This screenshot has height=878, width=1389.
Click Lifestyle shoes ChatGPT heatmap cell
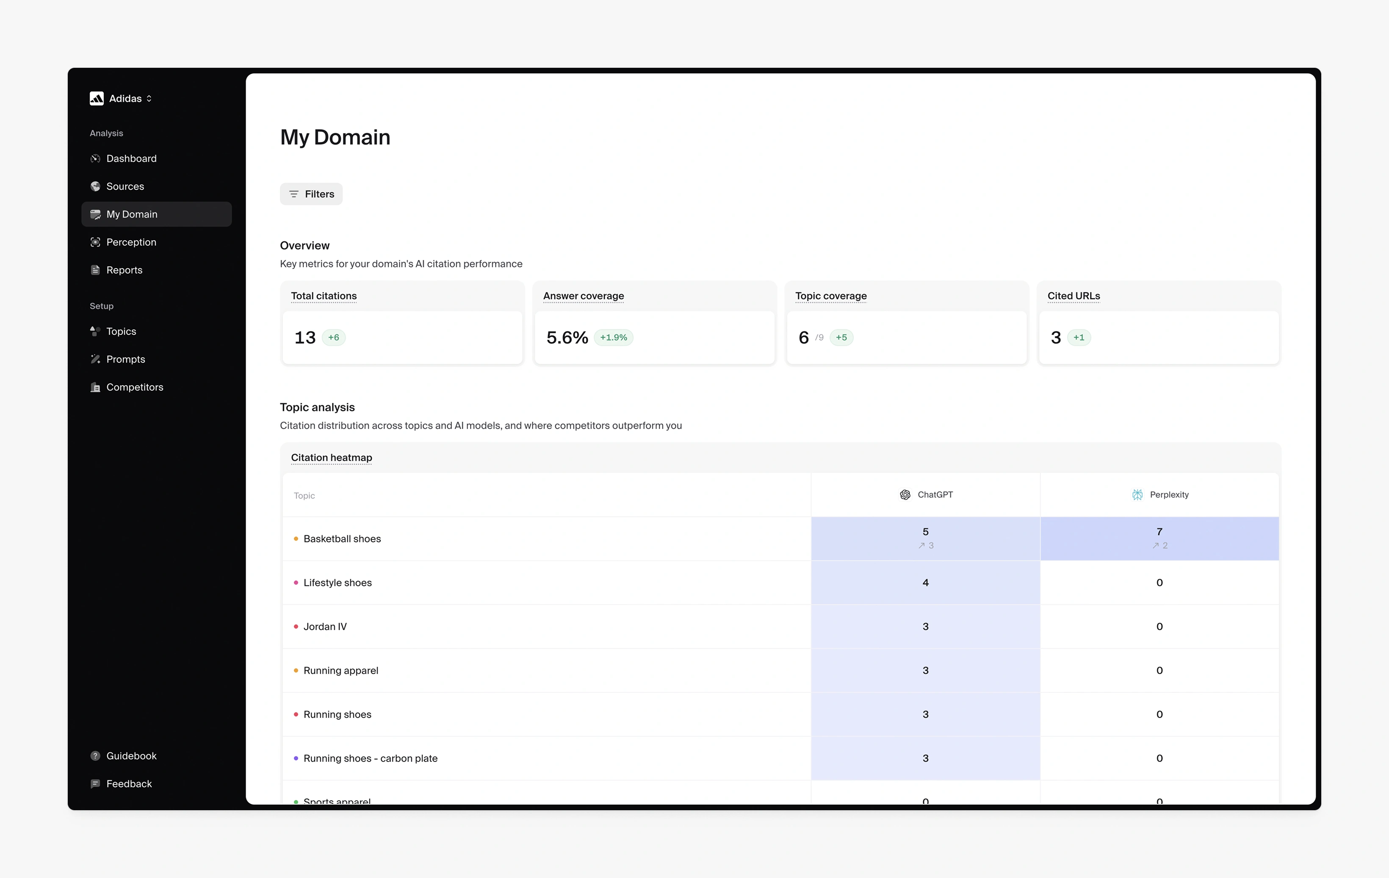925,583
